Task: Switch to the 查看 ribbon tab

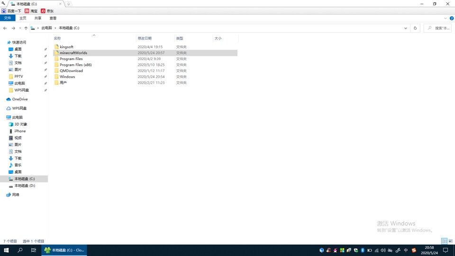Action: [x=53, y=18]
